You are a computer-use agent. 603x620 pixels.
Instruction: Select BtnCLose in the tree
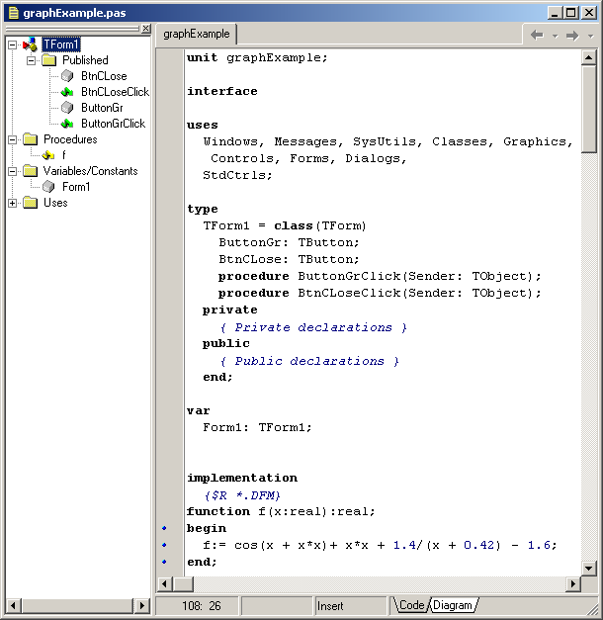104,76
